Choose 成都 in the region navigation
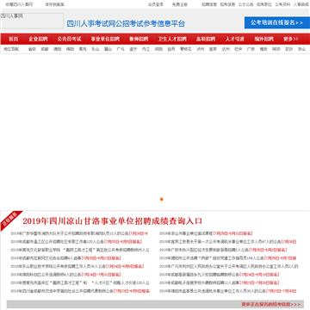The image size is (310, 310). pyautogui.click(x=45, y=49)
